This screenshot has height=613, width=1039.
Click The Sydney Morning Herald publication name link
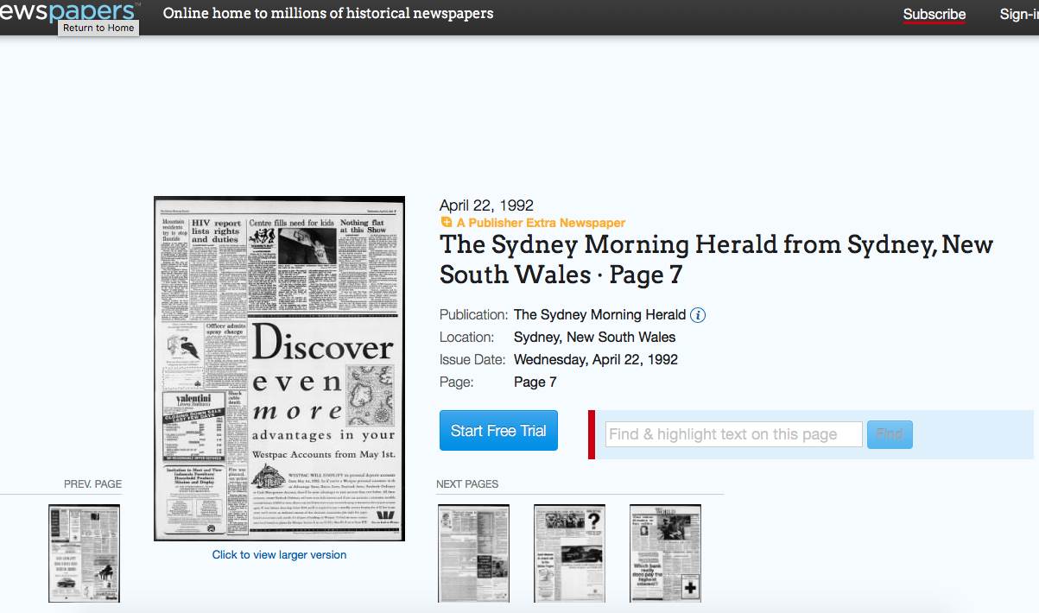point(599,315)
